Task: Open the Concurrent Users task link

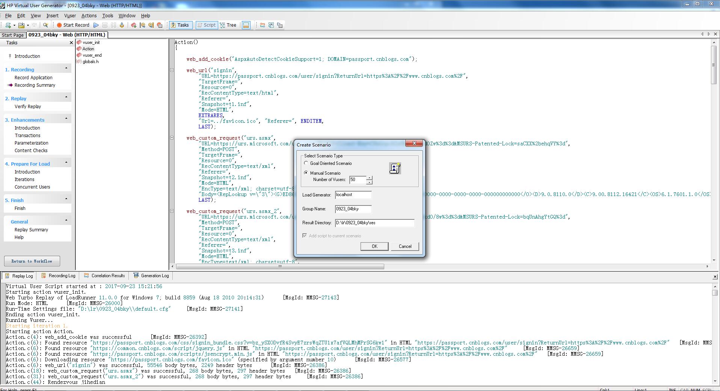Action: 32,187
